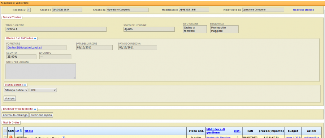Tick the select-all checkbox in the table header

(x=5, y=131)
